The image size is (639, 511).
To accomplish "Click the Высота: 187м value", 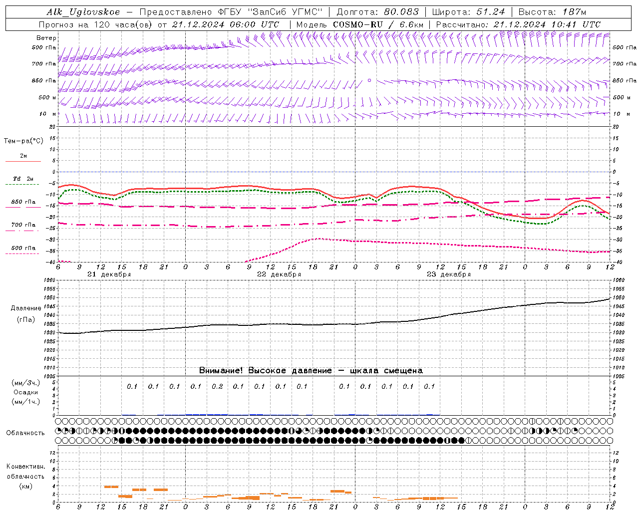I will click(552, 12).
